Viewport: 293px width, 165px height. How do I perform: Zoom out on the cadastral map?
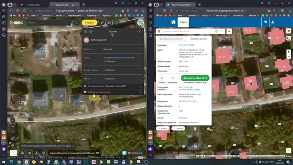pos(288,56)
